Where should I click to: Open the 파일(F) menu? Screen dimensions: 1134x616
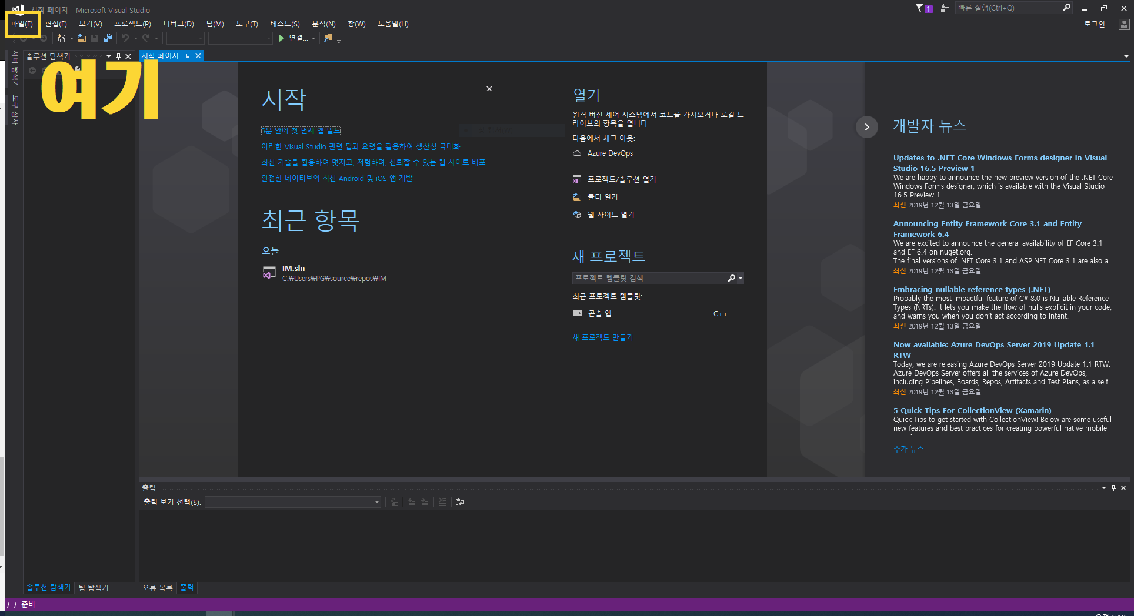[x=22, y=24]
